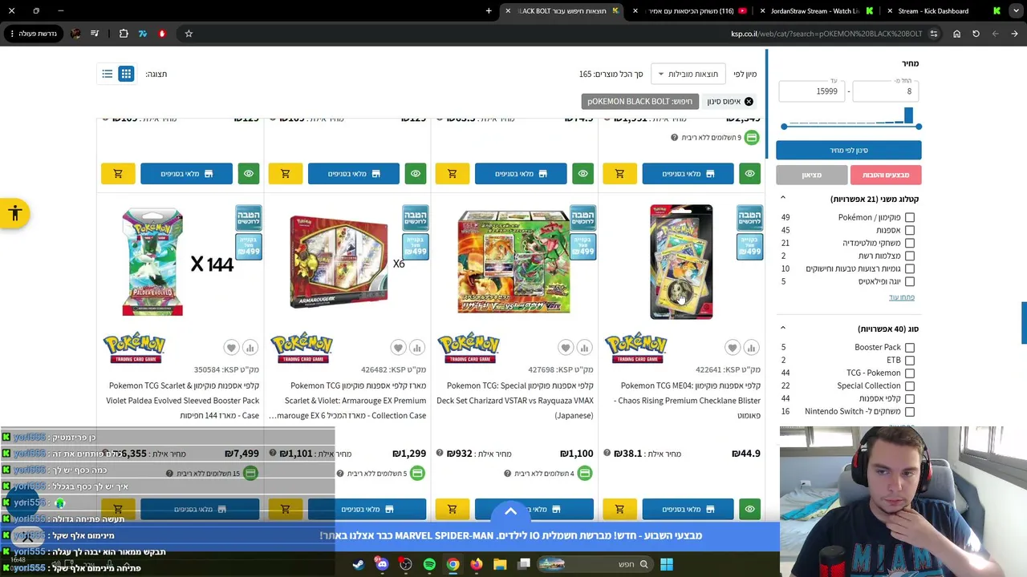This screenshot has width=1027, height=577.
Task: Open the browser extensions puzzle icon
Action: (124, 34)
